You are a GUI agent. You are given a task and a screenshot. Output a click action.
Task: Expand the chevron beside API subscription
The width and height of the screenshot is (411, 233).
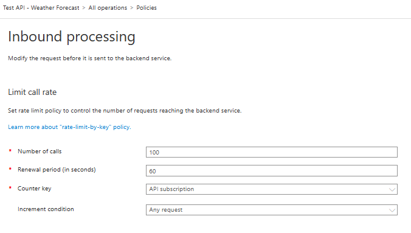(x=392, y=189)
